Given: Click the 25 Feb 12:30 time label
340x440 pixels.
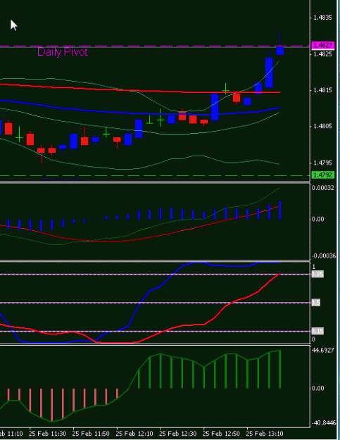Looking at the screenshot, I should [178, 434].
